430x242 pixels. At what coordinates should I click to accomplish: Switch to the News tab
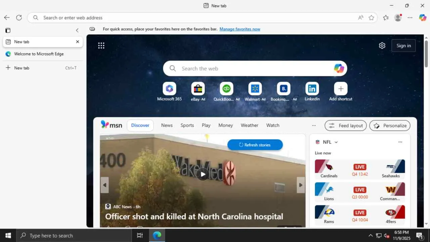pyautogui.click(x=167, y=125)
